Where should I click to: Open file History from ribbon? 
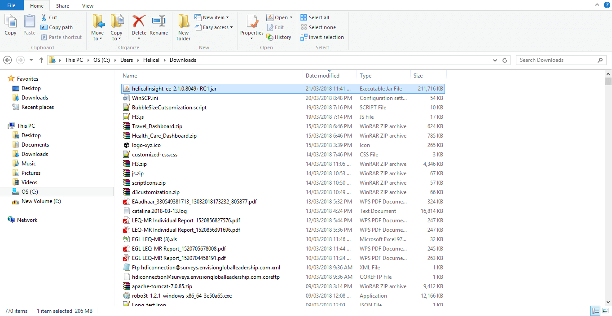coord(279,37)
